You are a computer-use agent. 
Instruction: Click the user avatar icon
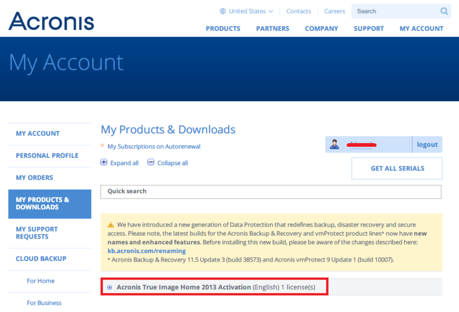334,144
